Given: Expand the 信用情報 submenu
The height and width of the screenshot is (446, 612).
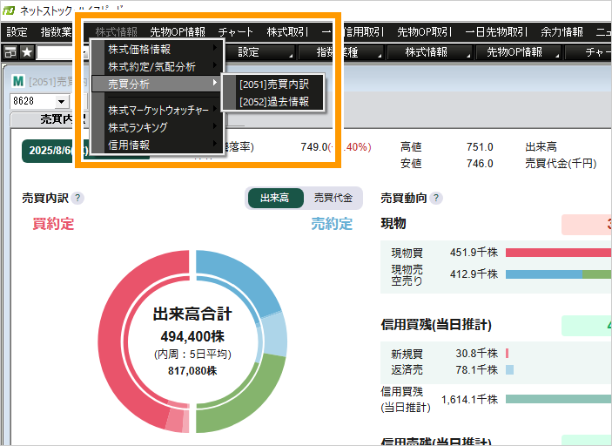Looking at the screenshot, I should 158,145.
